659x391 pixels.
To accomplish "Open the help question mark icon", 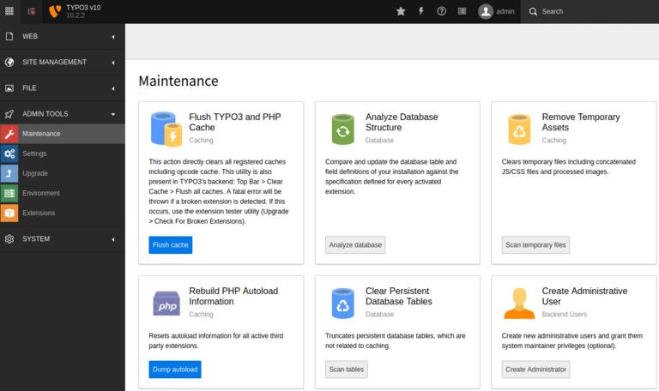I will pyautogui.click(x=442, y=11).
